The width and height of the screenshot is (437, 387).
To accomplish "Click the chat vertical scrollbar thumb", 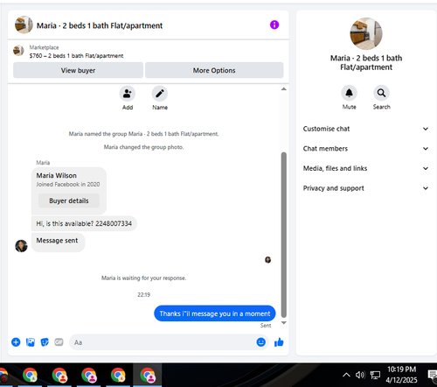I will (284, 235).
